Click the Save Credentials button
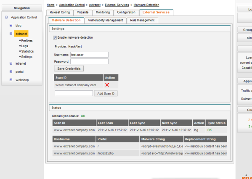The width and height of the screenshot is (252, 179). tap(69, 68)
